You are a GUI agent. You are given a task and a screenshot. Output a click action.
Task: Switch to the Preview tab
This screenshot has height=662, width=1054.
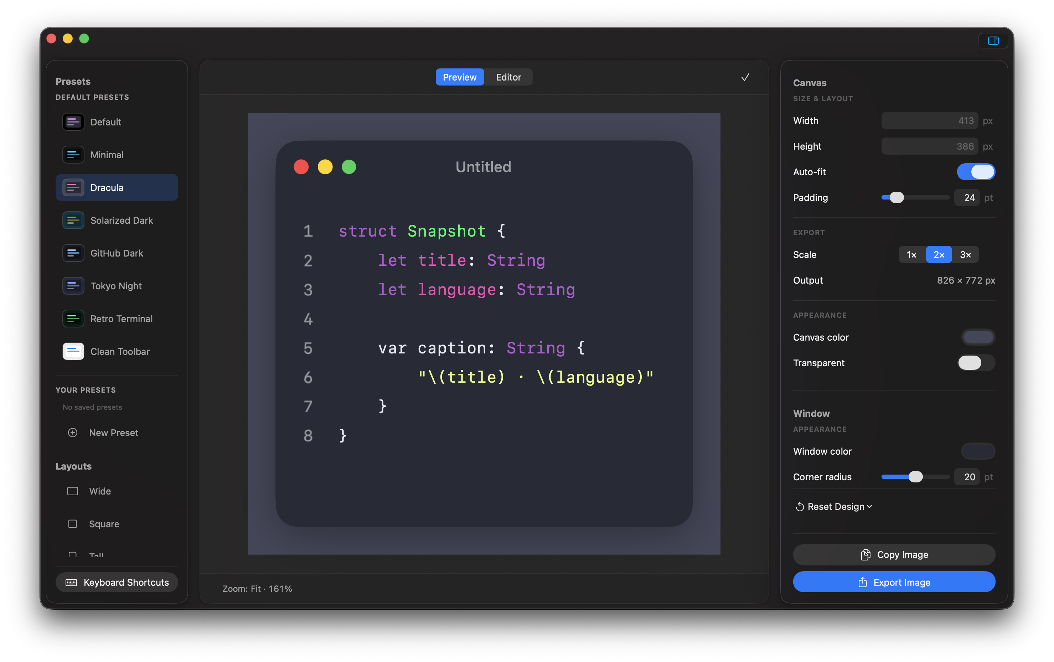(x=459, y=77)
